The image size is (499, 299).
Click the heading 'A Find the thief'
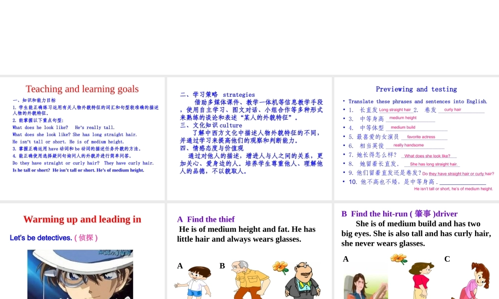(x=206, y=219)
